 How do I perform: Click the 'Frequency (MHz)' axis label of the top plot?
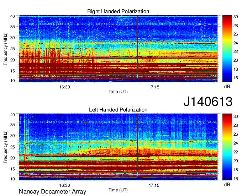[5, 49]
